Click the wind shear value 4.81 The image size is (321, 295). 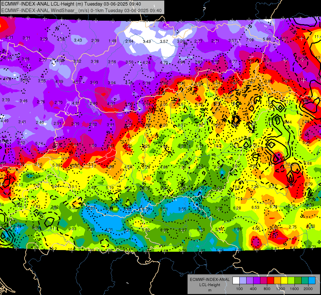tap(76, 103)
